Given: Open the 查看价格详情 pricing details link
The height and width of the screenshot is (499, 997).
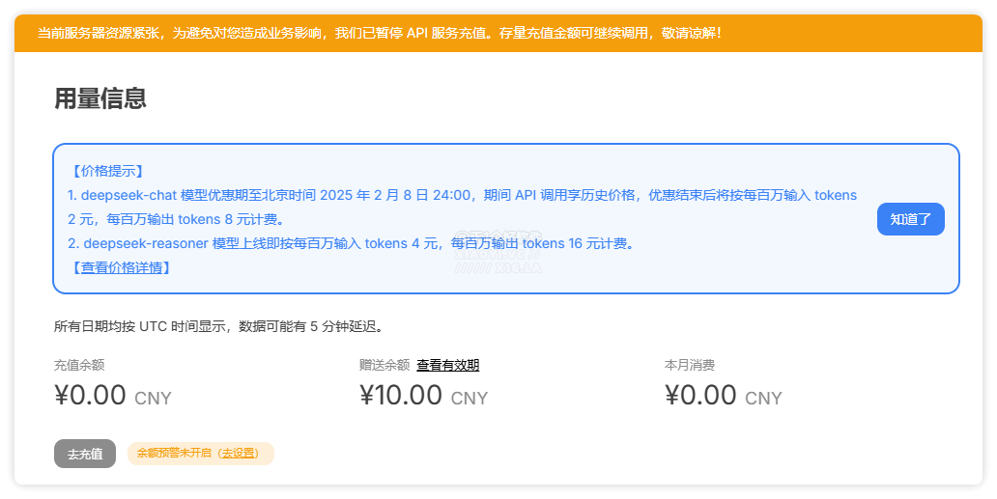Looking at the screenshot, I should point(126,267).
